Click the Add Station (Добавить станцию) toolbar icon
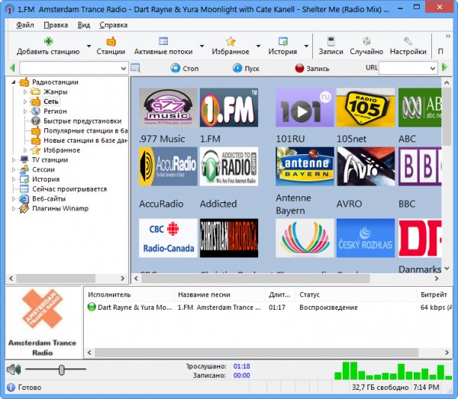This screenshot has width=458, height=399. (x=48, y=41)
